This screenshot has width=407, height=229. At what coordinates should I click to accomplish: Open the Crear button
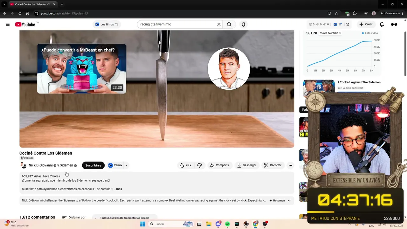366,24
